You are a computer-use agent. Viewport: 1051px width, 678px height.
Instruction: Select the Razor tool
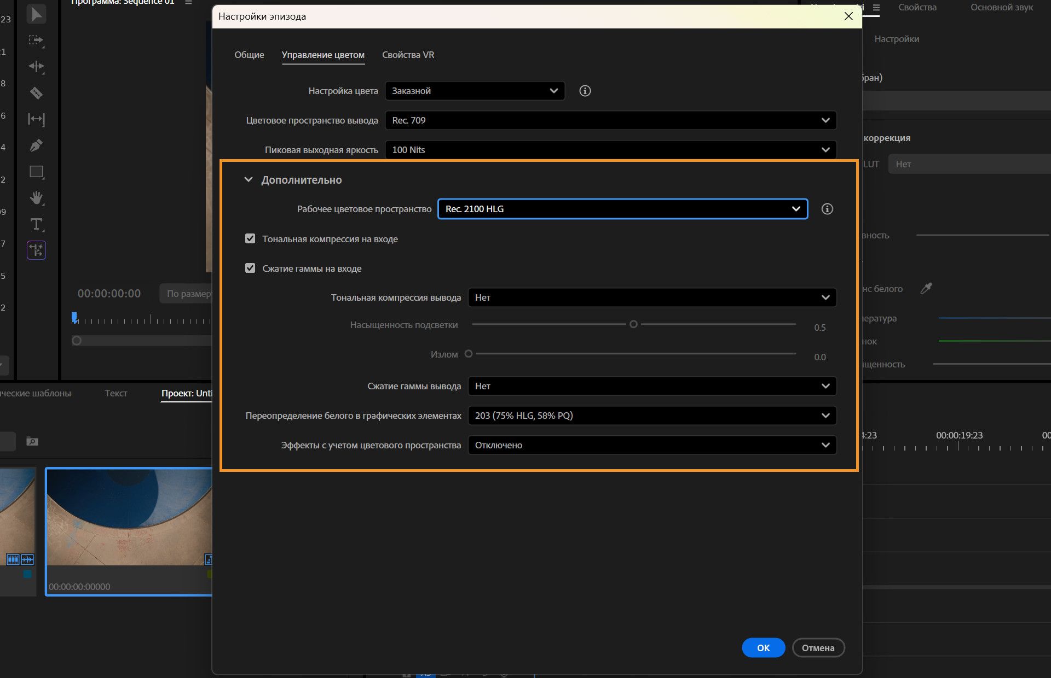pyautogui.click(x=36, y=93)
